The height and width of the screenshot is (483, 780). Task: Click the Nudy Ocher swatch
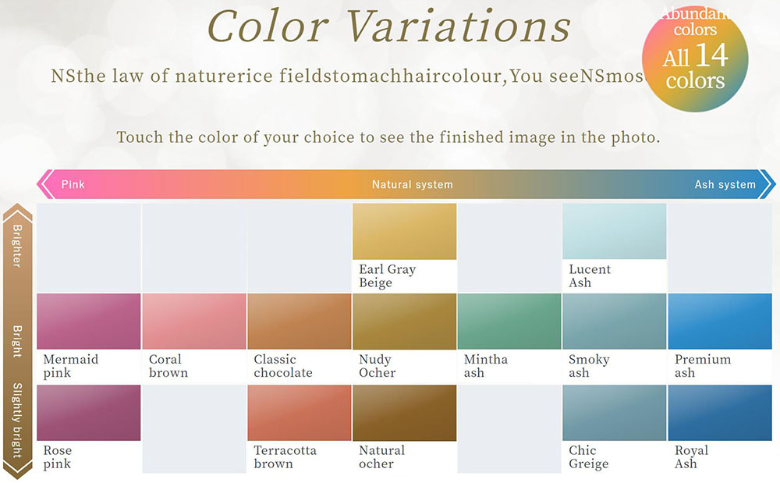tap(404, 321)
